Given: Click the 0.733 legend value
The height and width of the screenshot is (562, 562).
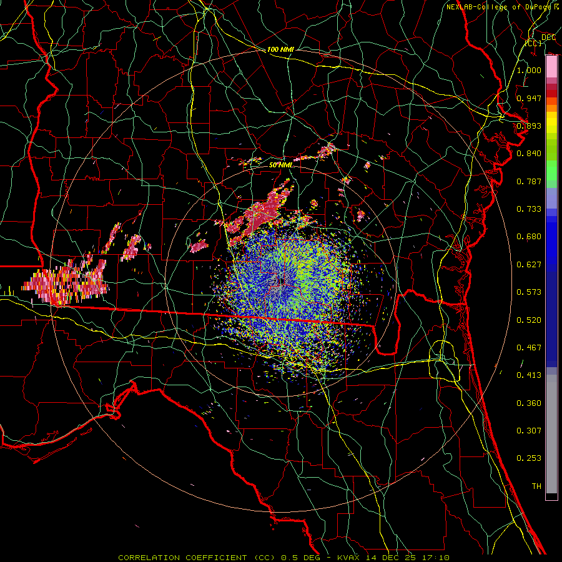Looking at the screenshot, I should click(x=529, y=209).
